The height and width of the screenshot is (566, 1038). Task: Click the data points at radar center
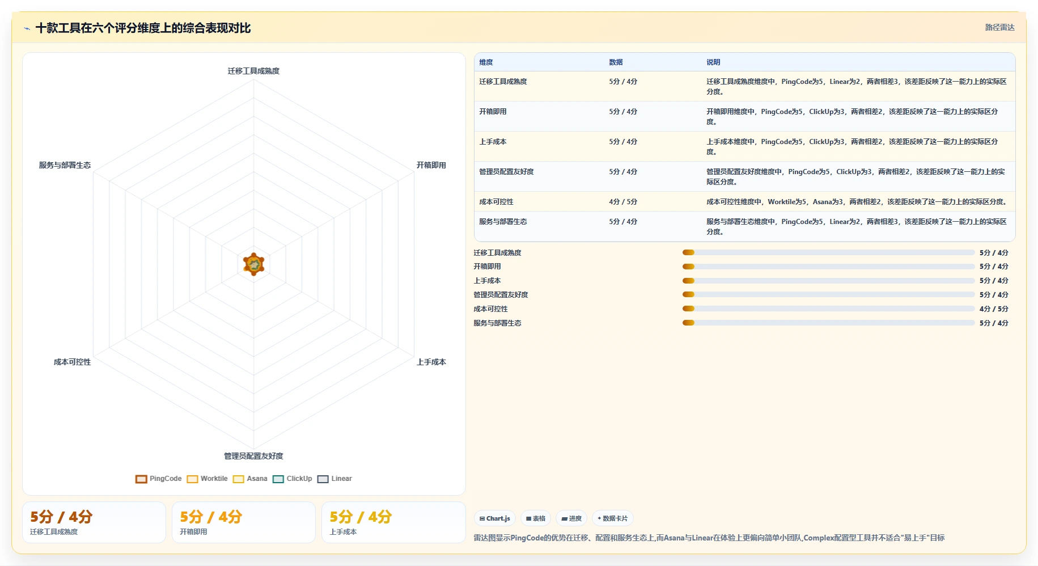pos(253,264)
